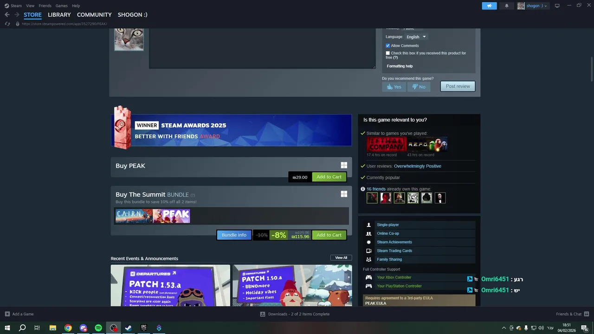This screenshot has width=594, height=334.
Task: Switch to the COMMUNITY tab
Action: [94, 15]
